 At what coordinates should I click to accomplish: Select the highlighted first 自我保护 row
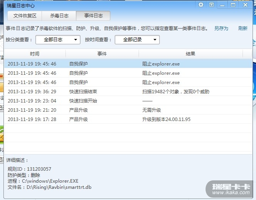point(128,64)
